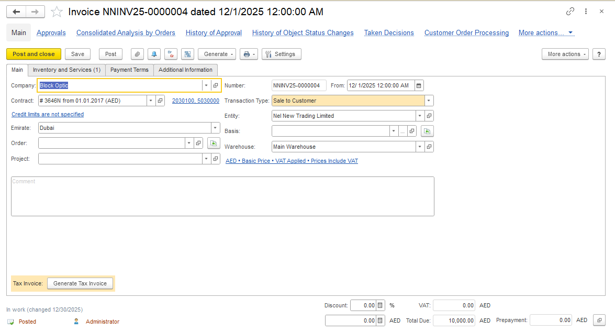Viewport: 615px width, 332px height.
Task: Click green fill icon next to Basis
Action: [x=427, y=131]
